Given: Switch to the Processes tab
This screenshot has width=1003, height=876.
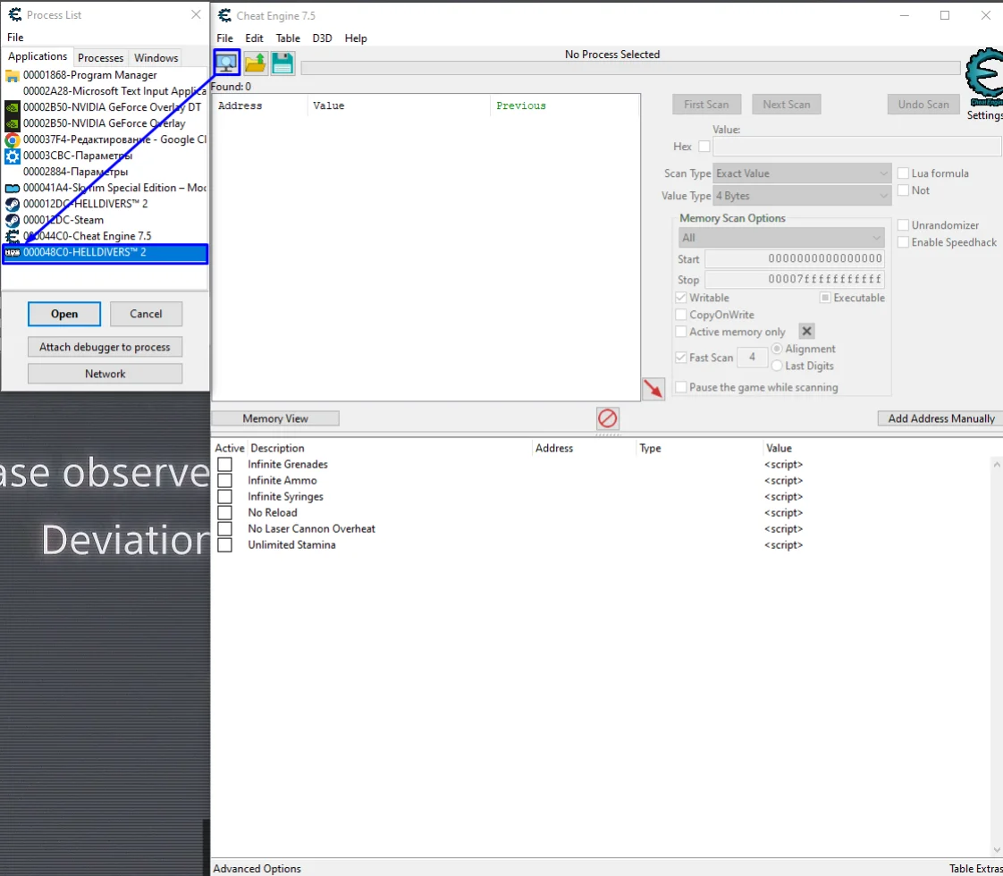Looking at the screenshot, I should pyautogui.click(x=100, y=57).
